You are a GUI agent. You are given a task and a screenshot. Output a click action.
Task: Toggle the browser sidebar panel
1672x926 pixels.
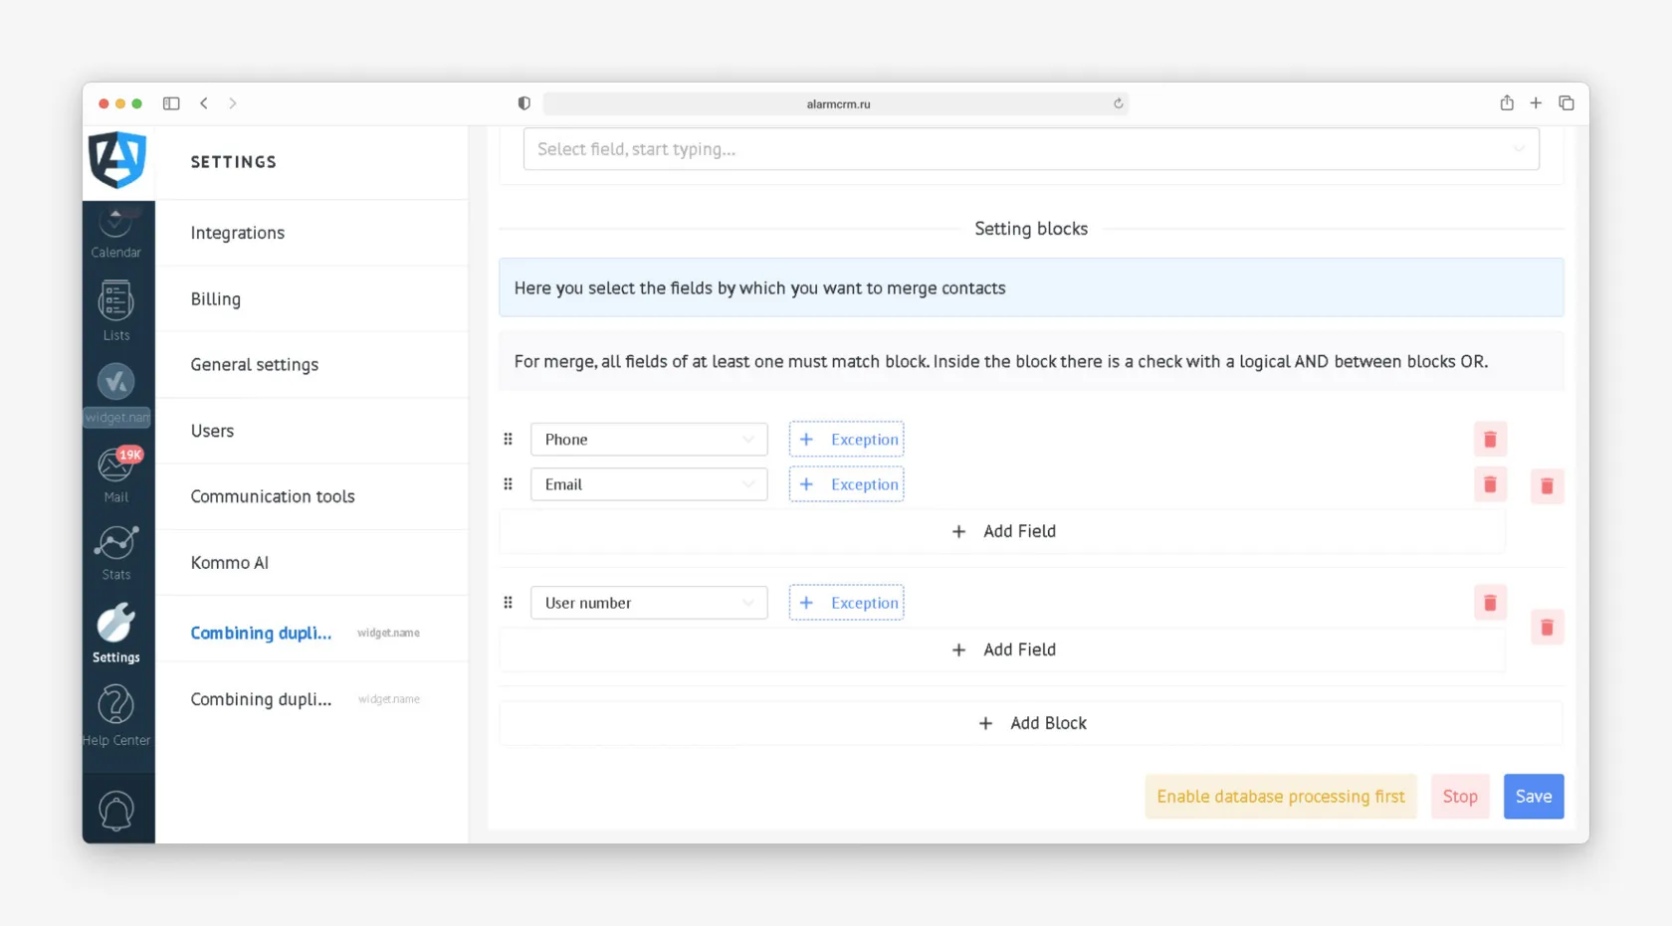pos(171,103)
